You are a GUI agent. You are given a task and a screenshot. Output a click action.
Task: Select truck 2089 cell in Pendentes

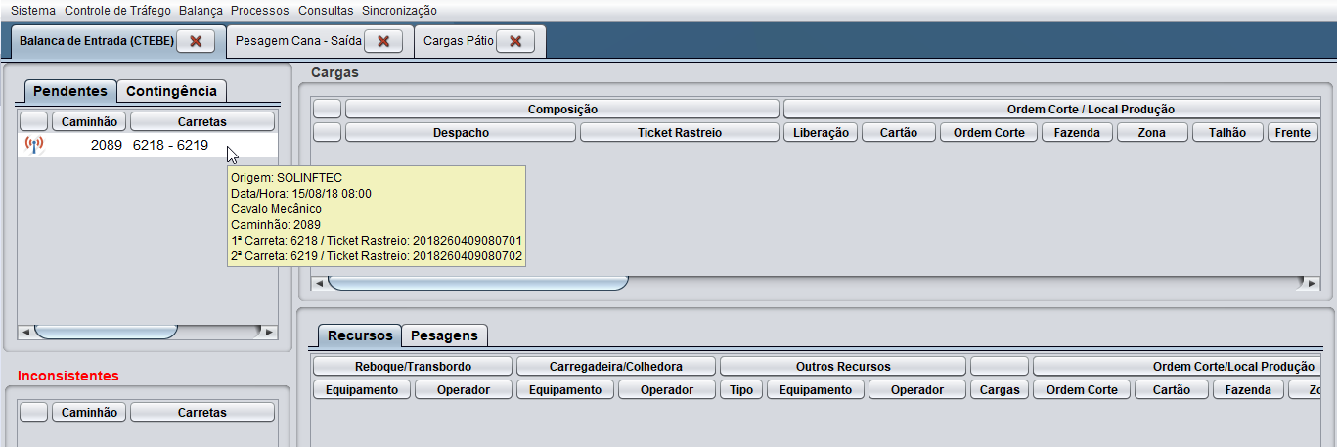[89, 145]
